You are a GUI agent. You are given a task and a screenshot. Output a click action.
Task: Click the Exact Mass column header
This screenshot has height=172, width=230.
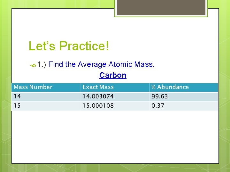click(x=115, y=87)
